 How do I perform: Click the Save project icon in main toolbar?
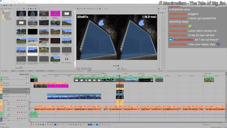pos(6,6)
